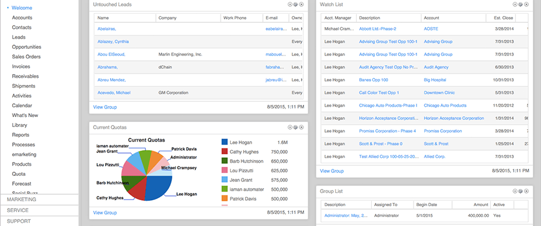The height and width of the screenshot is (226, 541).
Task: Click the blue Lee Hogan legend swatch
Action: pyautogui.click(x=224, y=142)
